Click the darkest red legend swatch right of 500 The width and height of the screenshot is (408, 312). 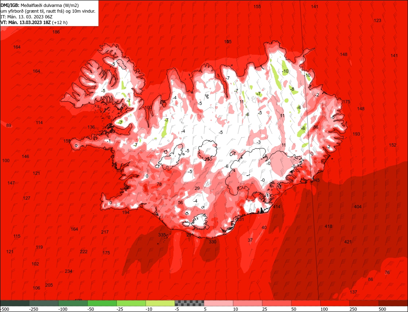click(x=393, y=303)
